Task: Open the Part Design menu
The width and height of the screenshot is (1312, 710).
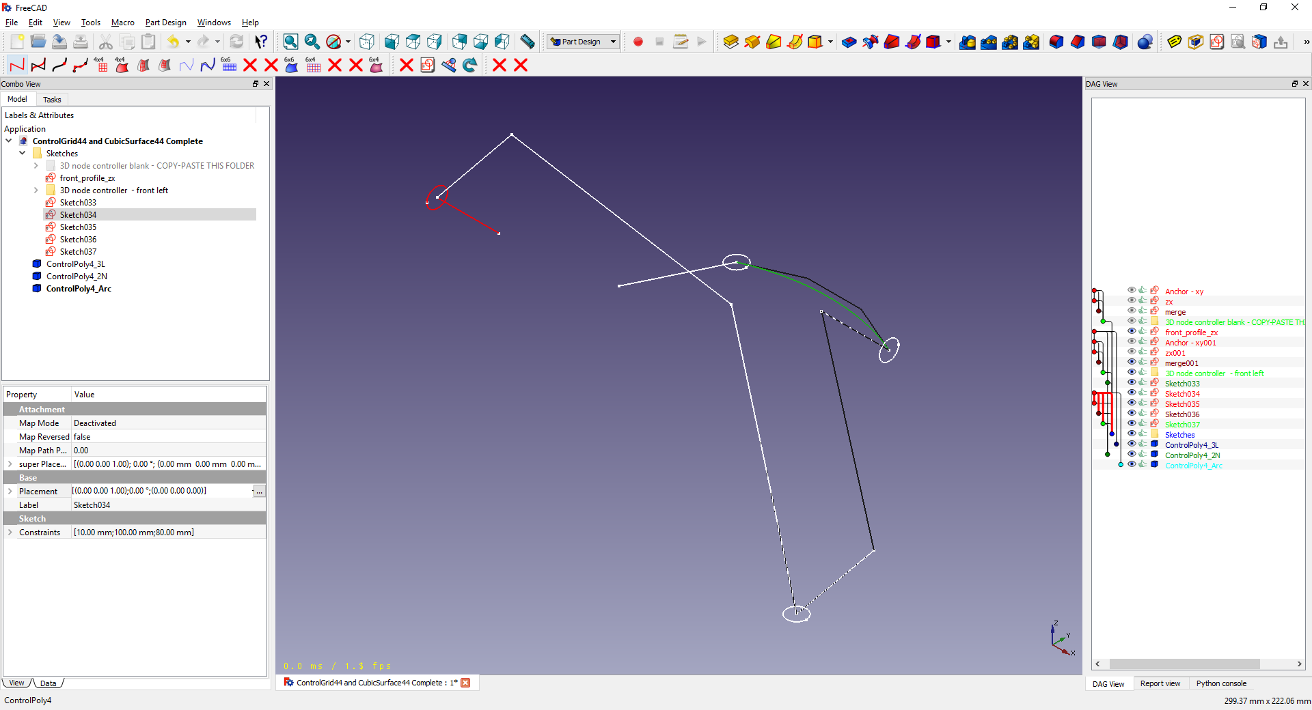Action: point(165,23)
